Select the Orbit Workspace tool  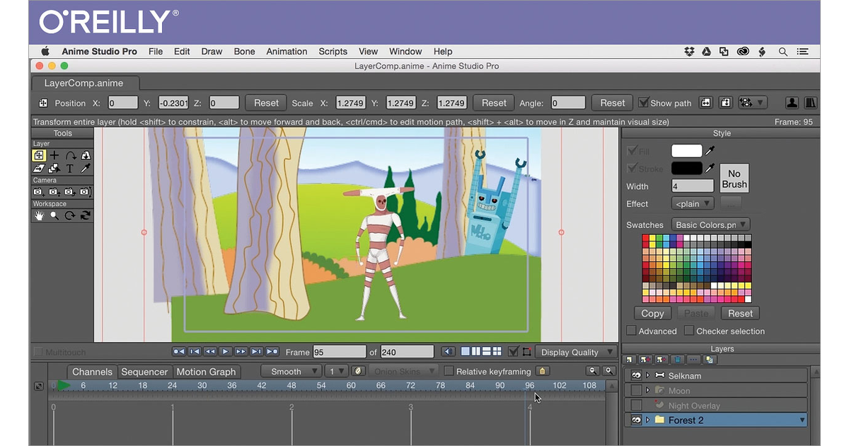tap(86, 215)
